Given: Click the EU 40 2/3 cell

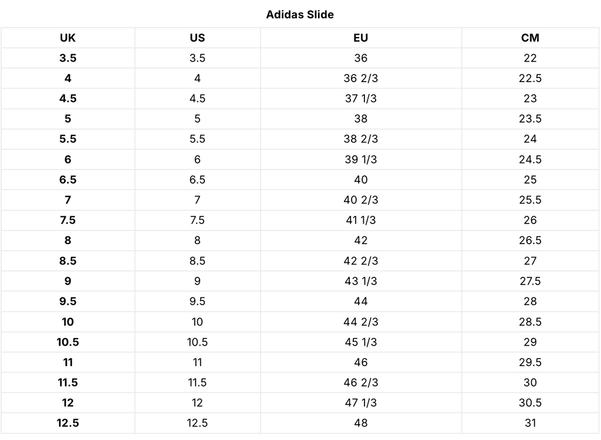Looking at the screenshot, I should tap(360, 200).
